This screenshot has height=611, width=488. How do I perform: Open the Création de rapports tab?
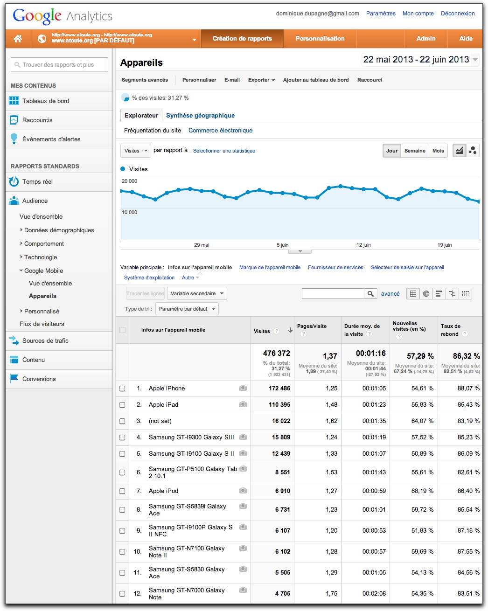point(242,39)
